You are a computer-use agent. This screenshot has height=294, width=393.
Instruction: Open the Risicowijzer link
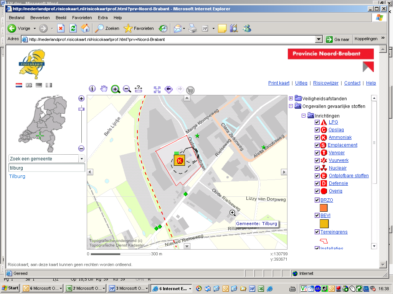(325, 83)
